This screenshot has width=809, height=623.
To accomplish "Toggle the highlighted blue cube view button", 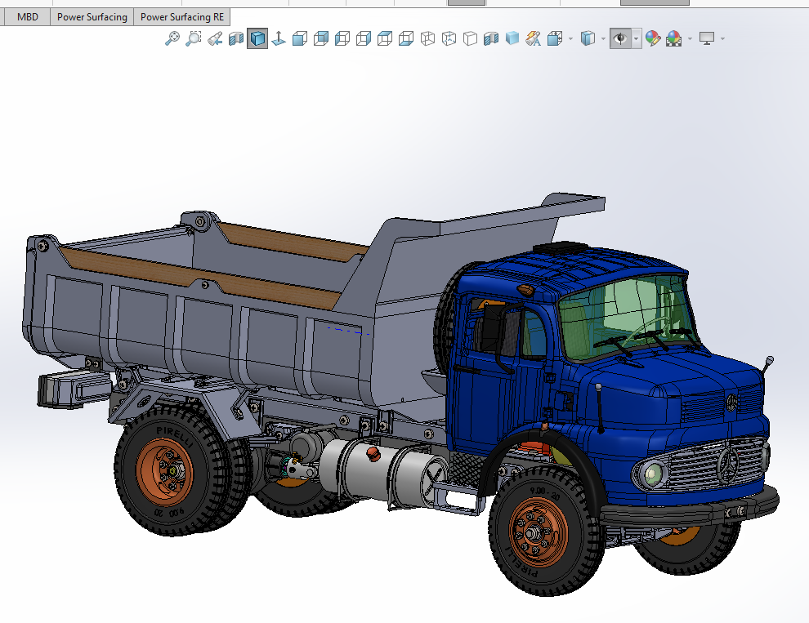I will [x=257, y=38].
